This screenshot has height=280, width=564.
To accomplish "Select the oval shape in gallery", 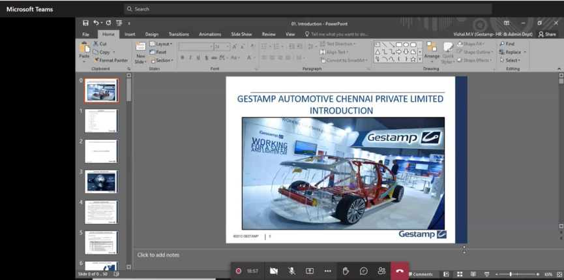I will pos(406,44).
